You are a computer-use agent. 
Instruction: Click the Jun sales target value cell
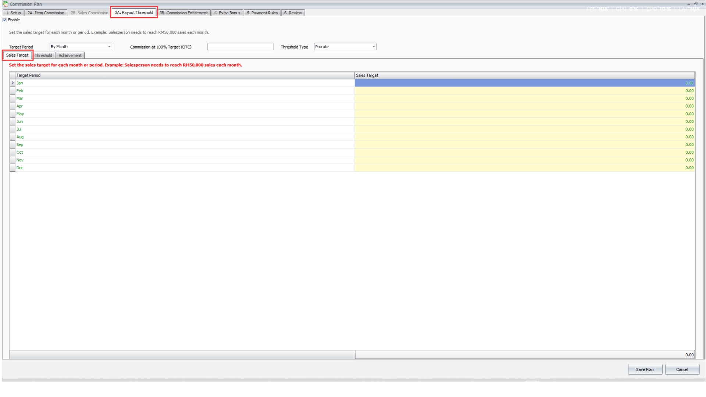pos(525,122)
